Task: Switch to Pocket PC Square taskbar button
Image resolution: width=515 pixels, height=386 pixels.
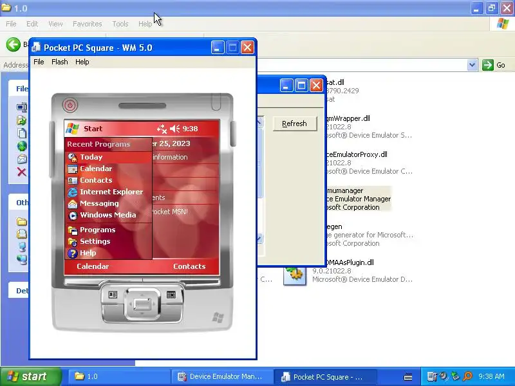Action: pos(325,376)
